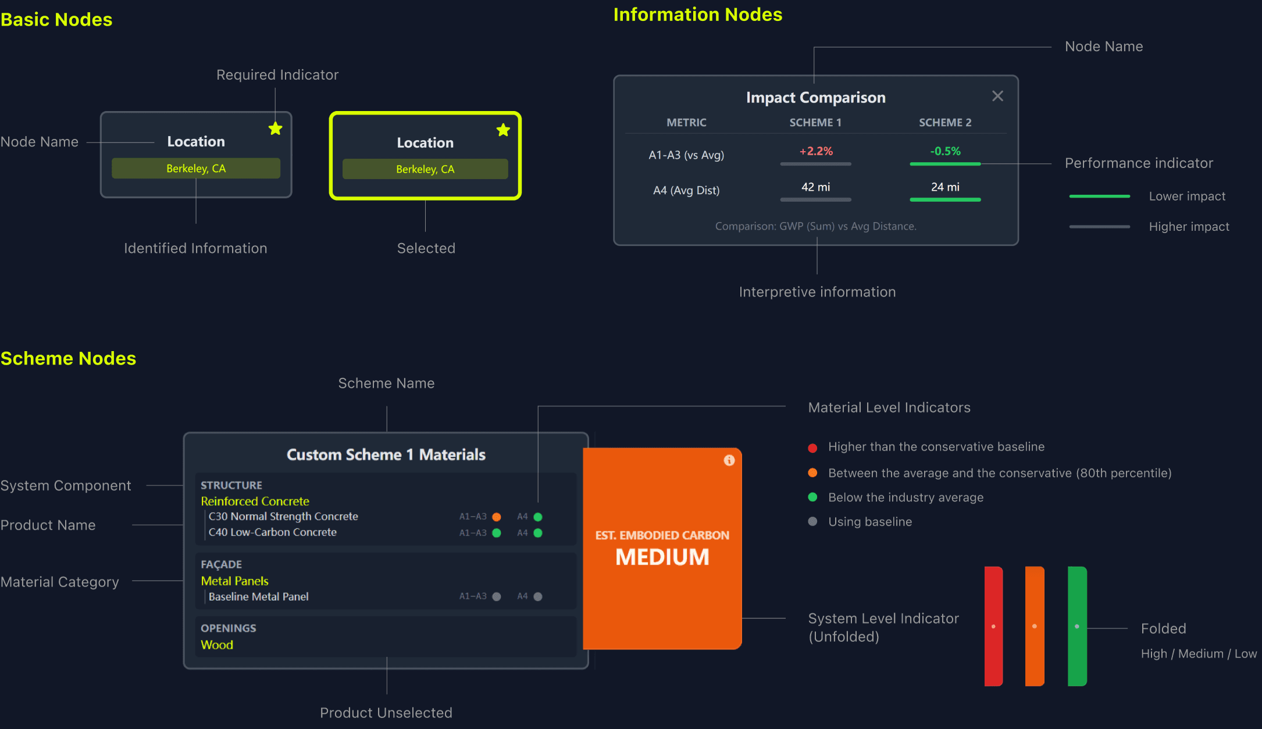Select Baseline Metal Panel product

click(258, 596)
